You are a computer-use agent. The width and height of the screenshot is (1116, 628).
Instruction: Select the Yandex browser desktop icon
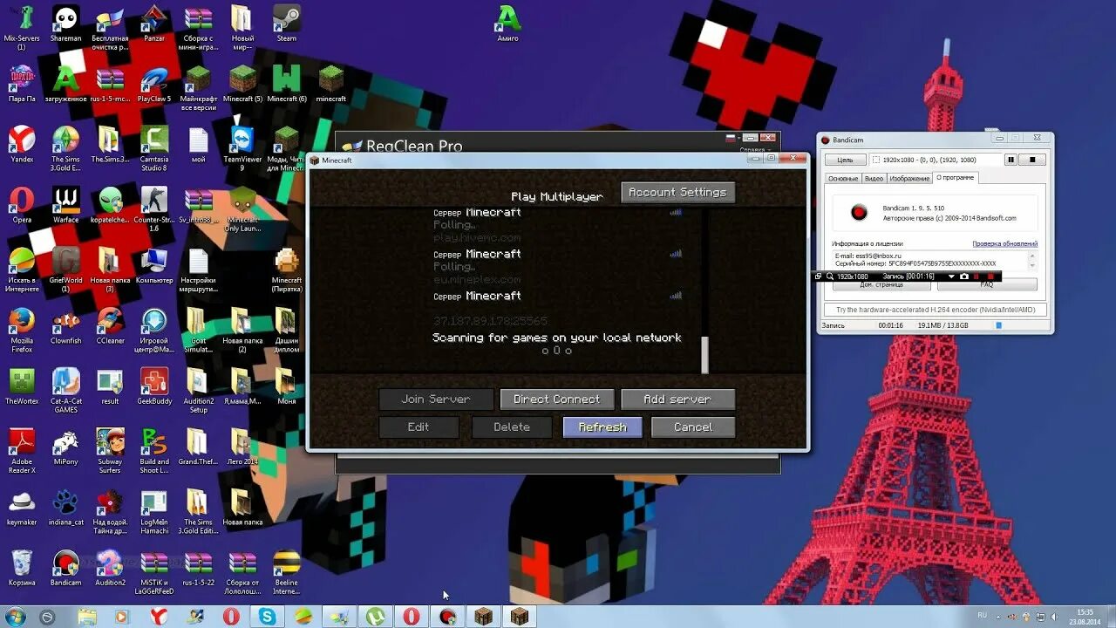22,145
